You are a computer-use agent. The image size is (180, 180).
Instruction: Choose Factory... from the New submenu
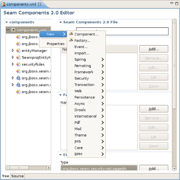click(x=86, y=40)
